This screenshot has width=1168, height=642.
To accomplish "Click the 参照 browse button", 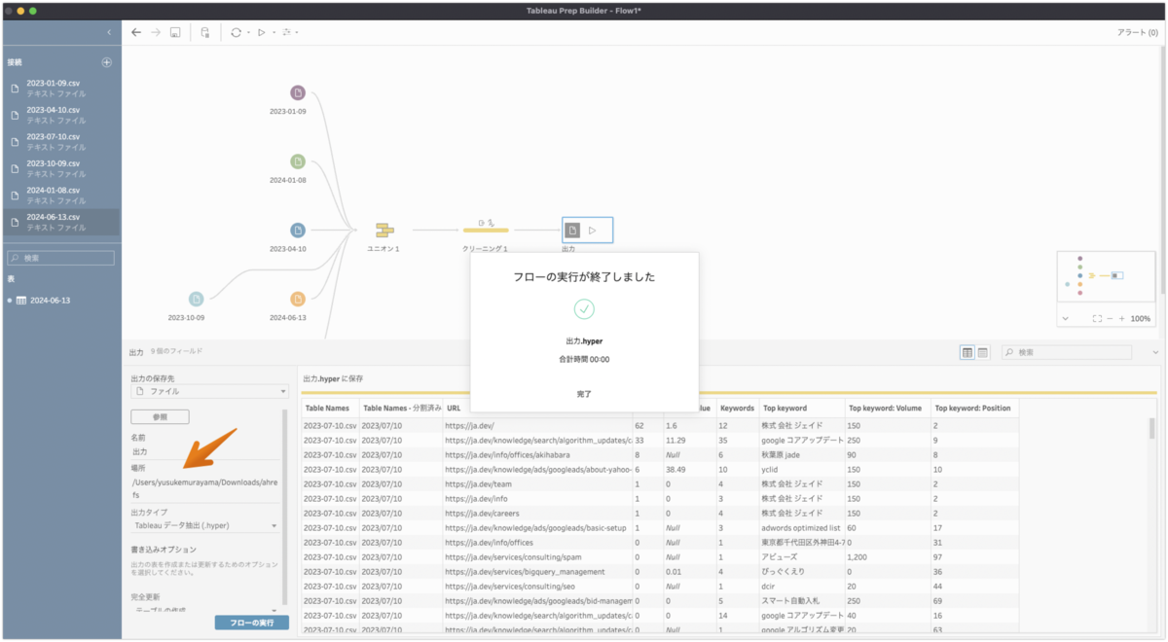I will (160, 416).
